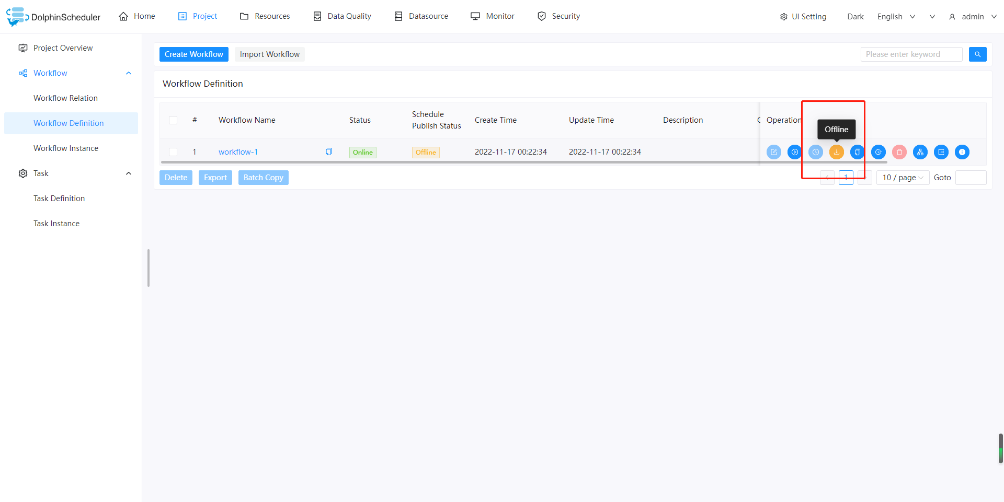
Task: Open the admin user dropdown
Action: (973, 17)
